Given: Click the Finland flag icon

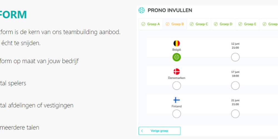Looking at the screenshot, I should 177,100.
